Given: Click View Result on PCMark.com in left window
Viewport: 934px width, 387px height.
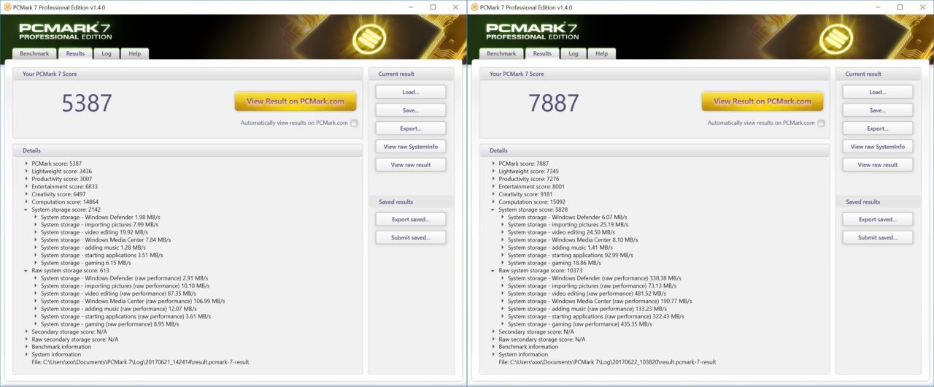Looking at the screenshot, I should click(x=296, y=101).
